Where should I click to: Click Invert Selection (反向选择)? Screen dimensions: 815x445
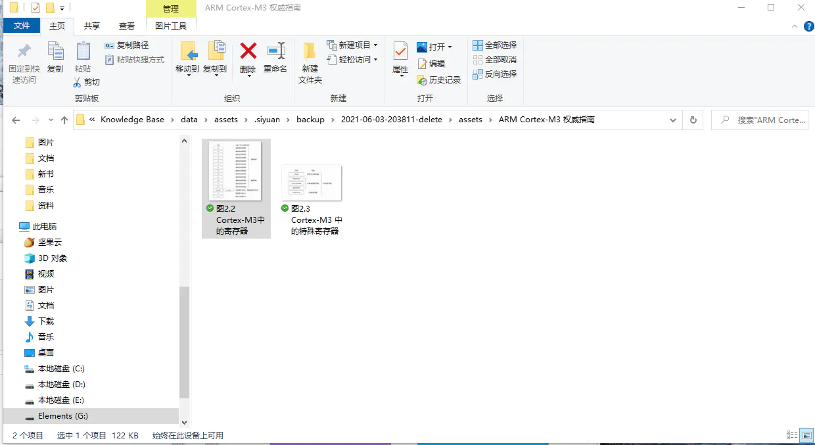[x=495, y=74]
